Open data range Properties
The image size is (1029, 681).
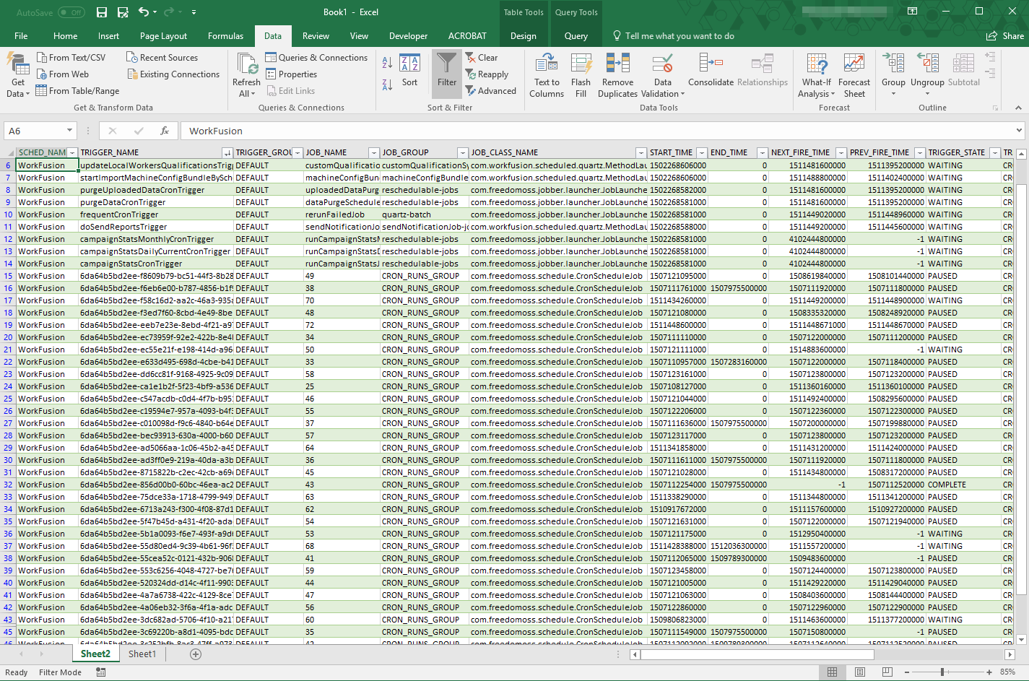pyautogui.click(x=292, y=74)
